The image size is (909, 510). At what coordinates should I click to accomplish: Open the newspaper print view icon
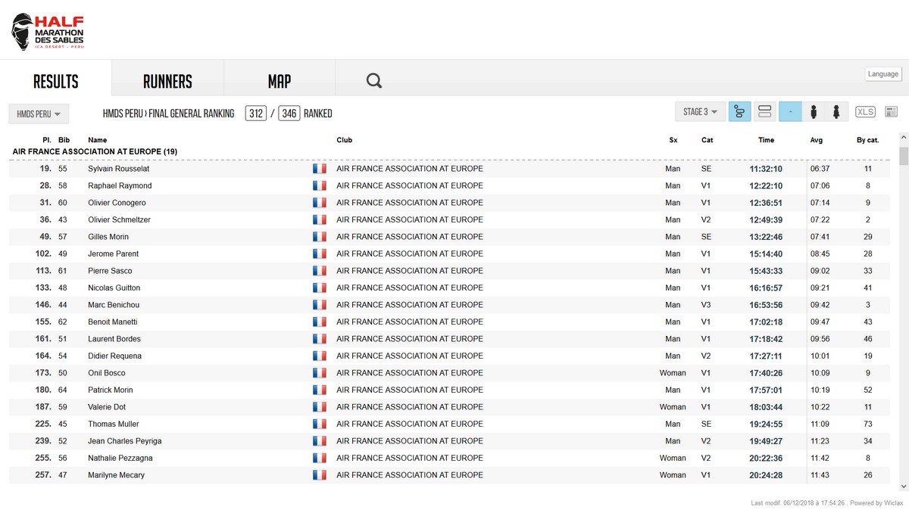coord(891,112)
